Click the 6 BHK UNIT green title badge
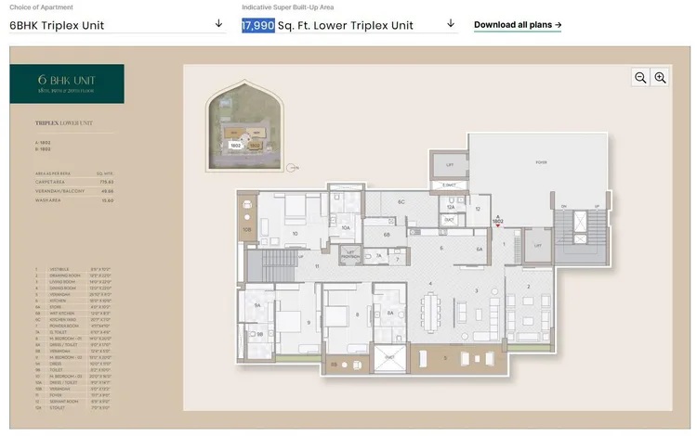 [66, 83]
